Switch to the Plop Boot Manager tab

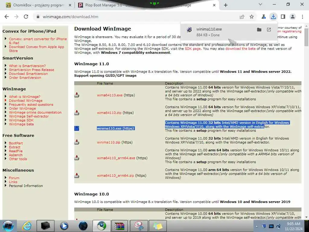tap(107, 5)
